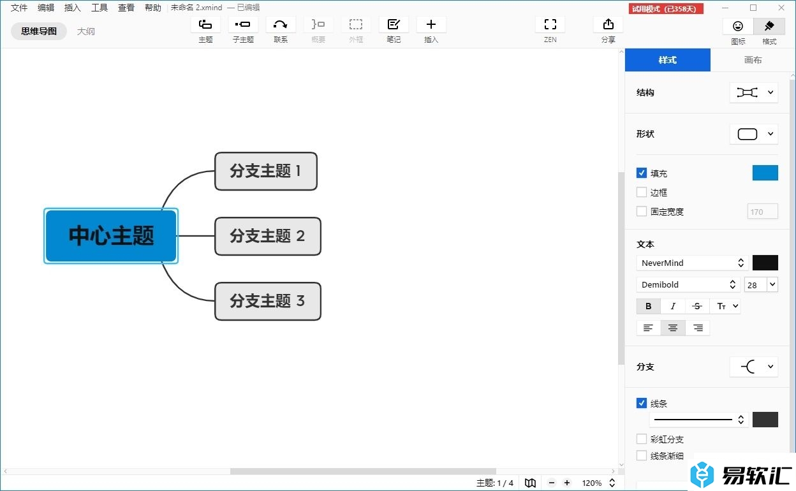
Task: Enable the 边框 border checkbox
Action: click(642, 192)
